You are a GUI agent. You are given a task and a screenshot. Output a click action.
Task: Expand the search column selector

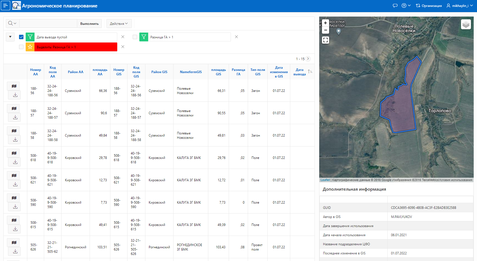[x=12, y=23]
